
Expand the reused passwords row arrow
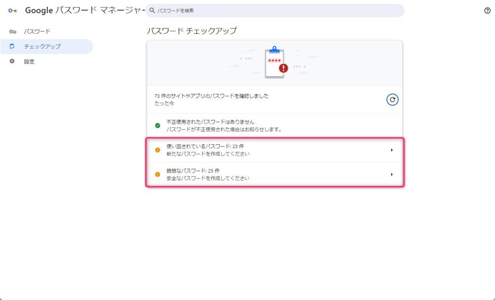[392, 150]
